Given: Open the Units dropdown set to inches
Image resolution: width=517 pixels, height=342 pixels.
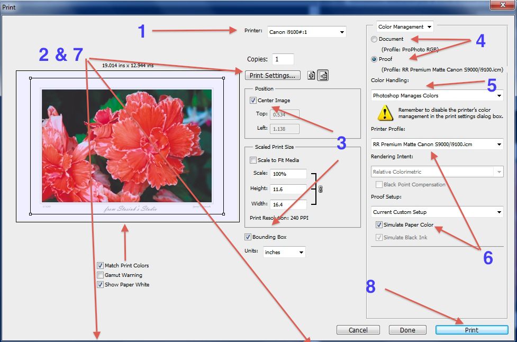Looking at the screenshot, I should [284, 253].
